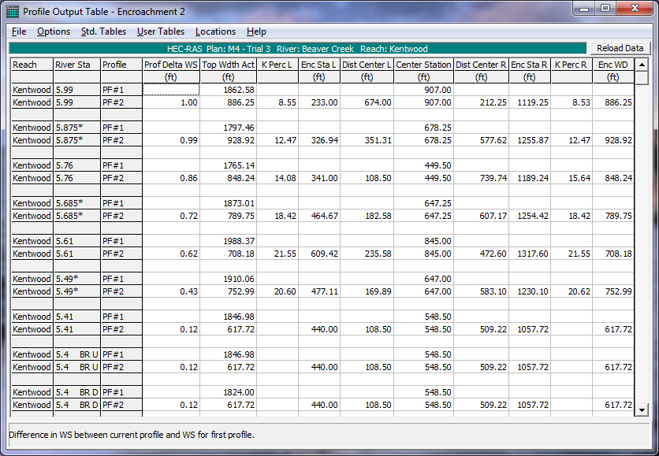Select the Prof Delta WS column header
Viewport: 659px width, 456px height.
click(x=170, y=65)
